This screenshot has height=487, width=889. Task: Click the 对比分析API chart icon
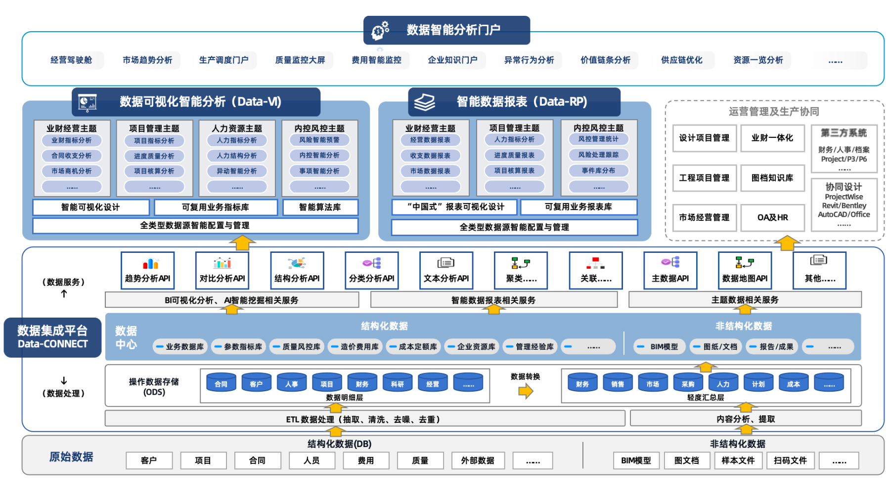pos(222,263)
